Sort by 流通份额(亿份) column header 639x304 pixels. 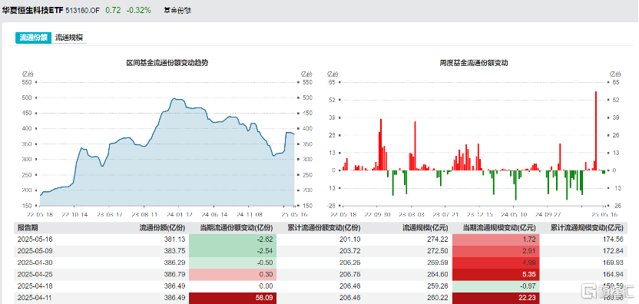162,228
